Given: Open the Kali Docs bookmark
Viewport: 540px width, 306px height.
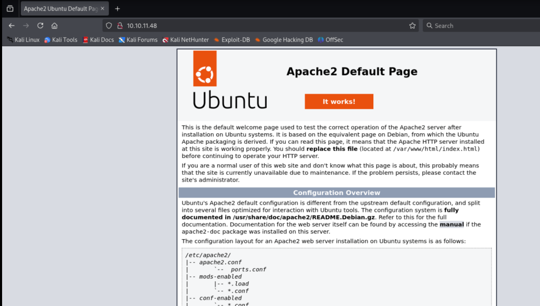Looking at the screenshot, I should click(x=98, y=40).
